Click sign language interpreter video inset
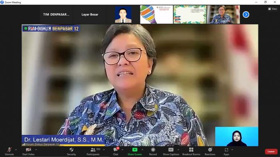280x157 pixels. [237, 137]
